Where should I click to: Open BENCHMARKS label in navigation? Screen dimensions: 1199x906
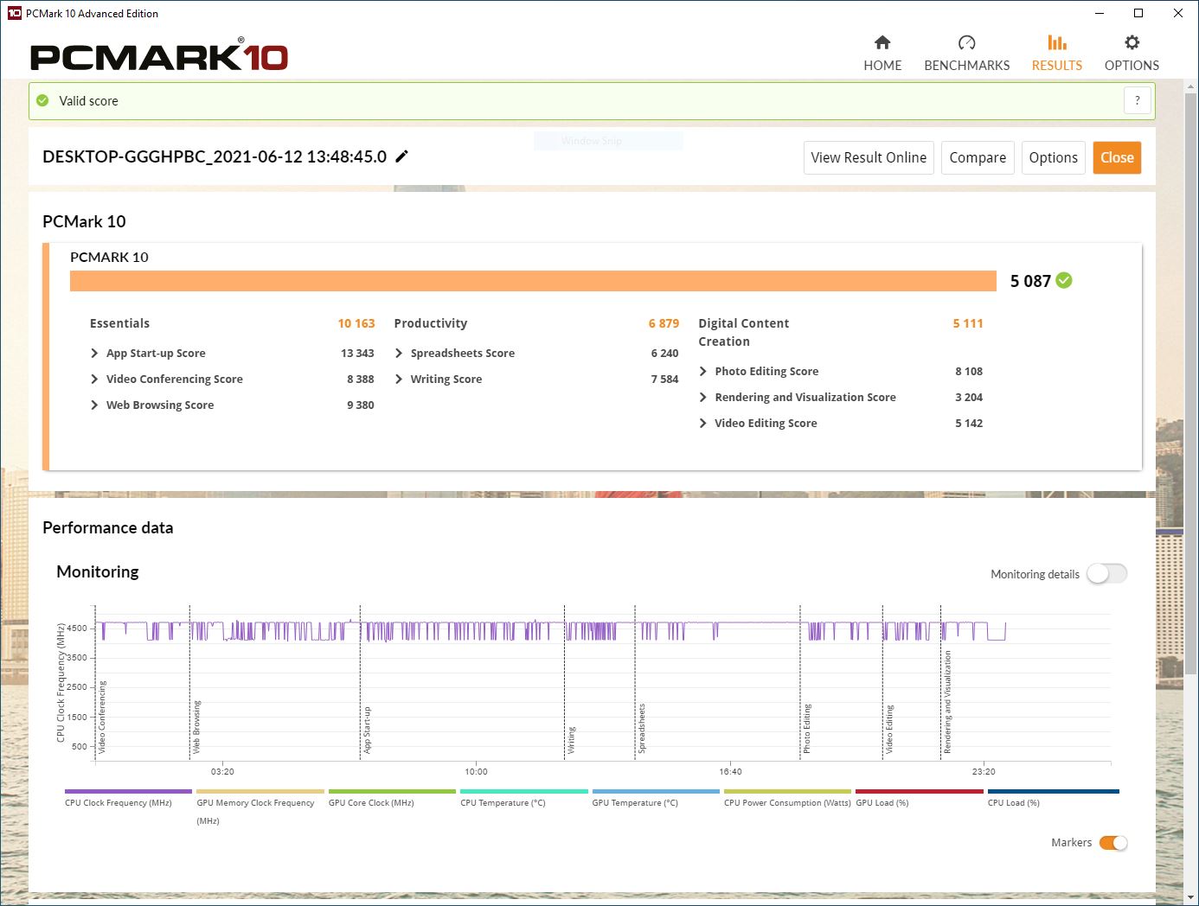coord(966,65)
